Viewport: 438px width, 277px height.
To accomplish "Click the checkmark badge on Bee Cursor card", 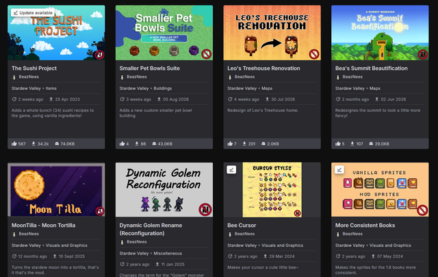I will click(231, 169).
